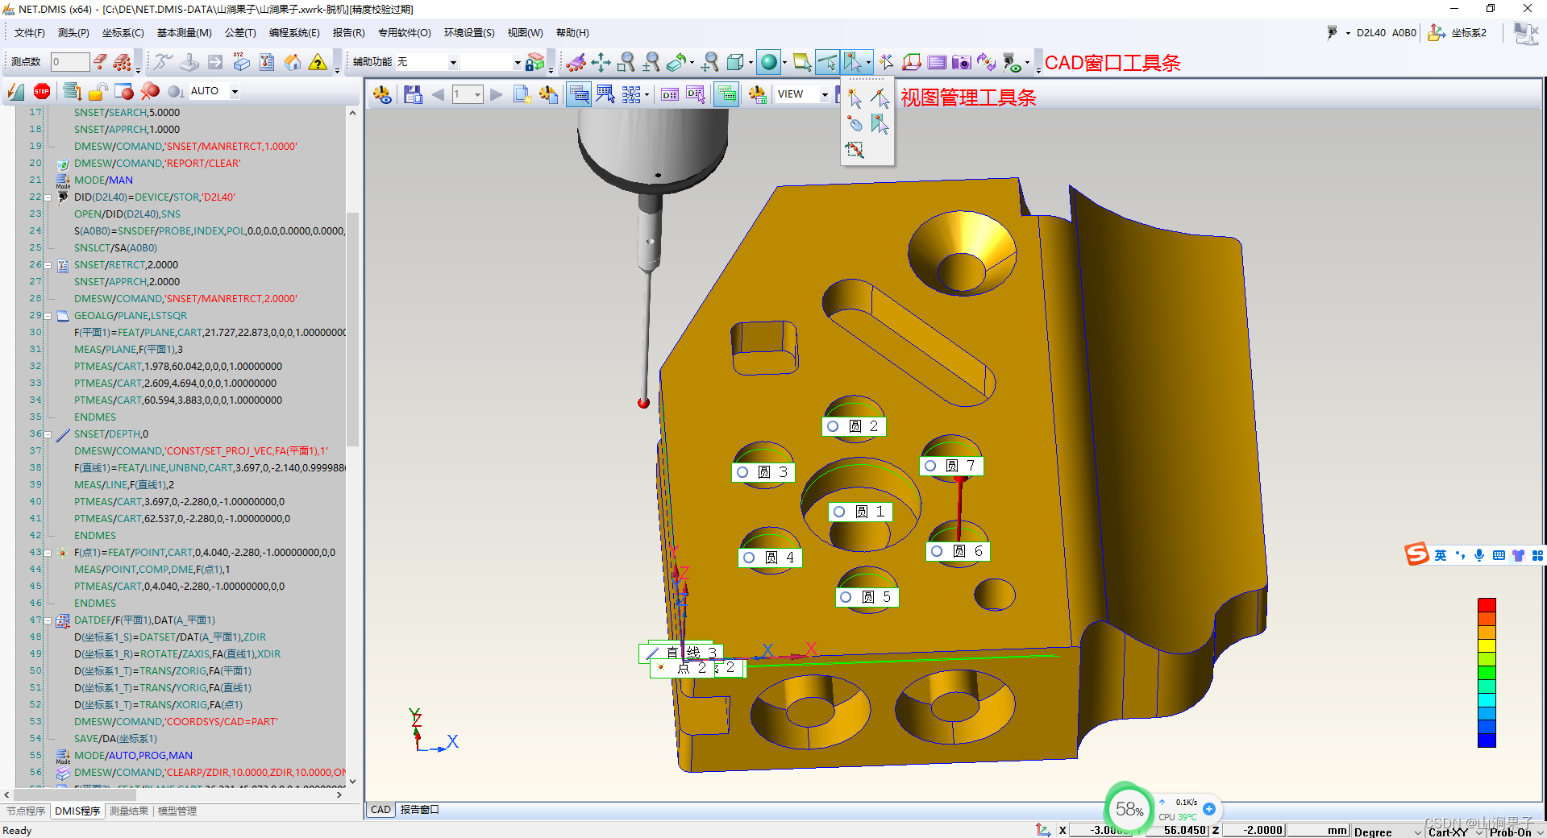
Task: Select the plus-minus zoom magnifier
Action: click(651, 62)
